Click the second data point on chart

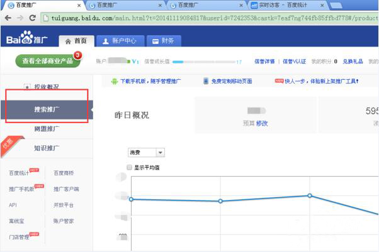pos(220,201)
